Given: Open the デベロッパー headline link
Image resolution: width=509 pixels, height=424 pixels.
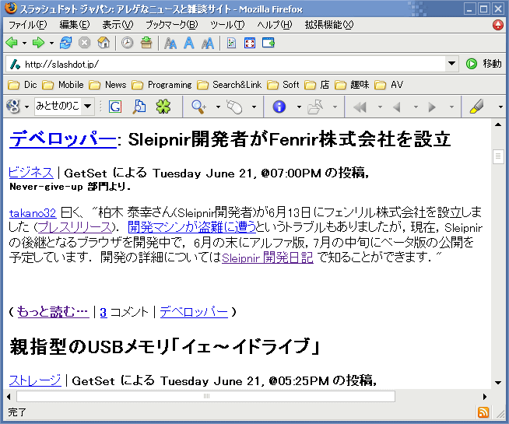Looking at the screenshot, I should click(62, 139).
